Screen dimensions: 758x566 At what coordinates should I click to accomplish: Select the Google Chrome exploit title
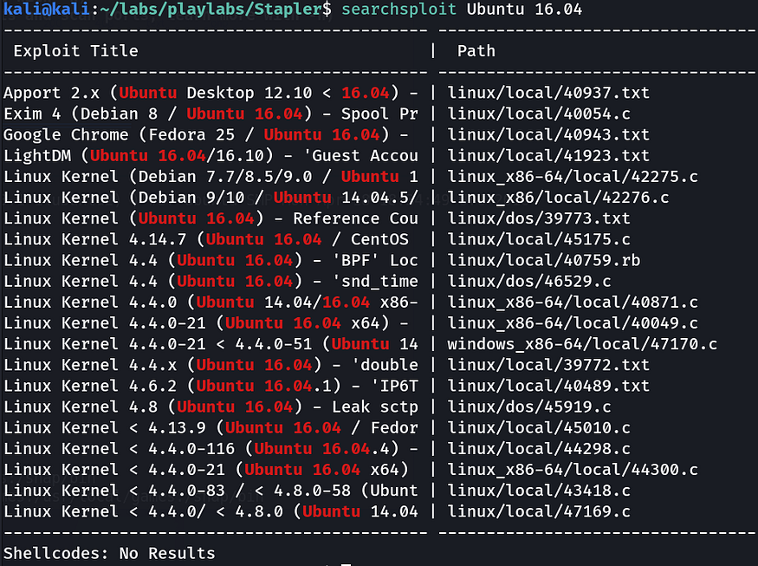point(206,134)
